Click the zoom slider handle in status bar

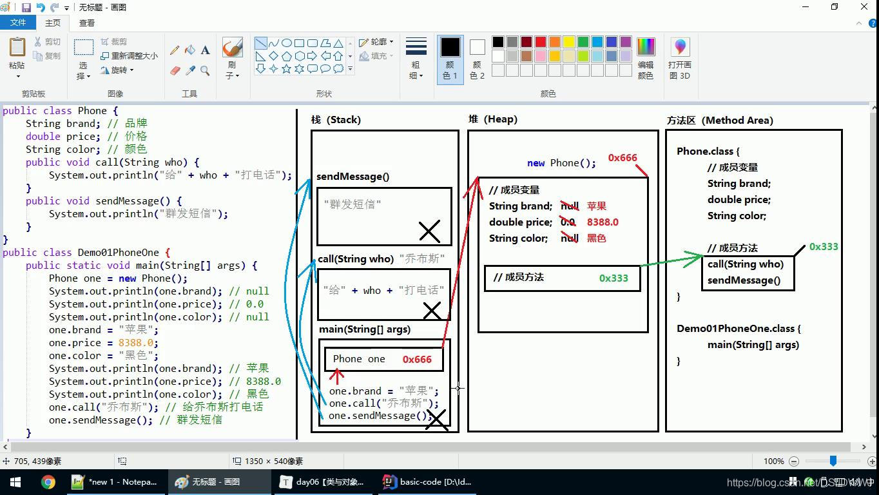pos(833,461)
